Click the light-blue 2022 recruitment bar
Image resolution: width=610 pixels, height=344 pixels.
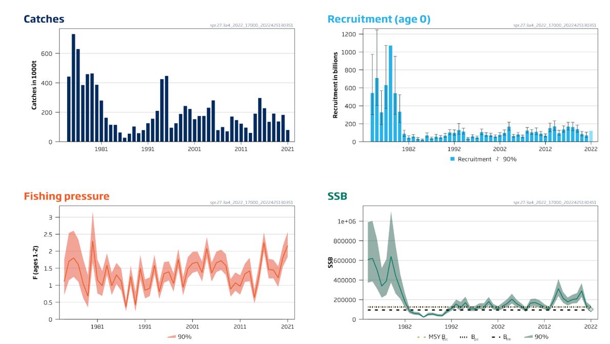(591, 136)
